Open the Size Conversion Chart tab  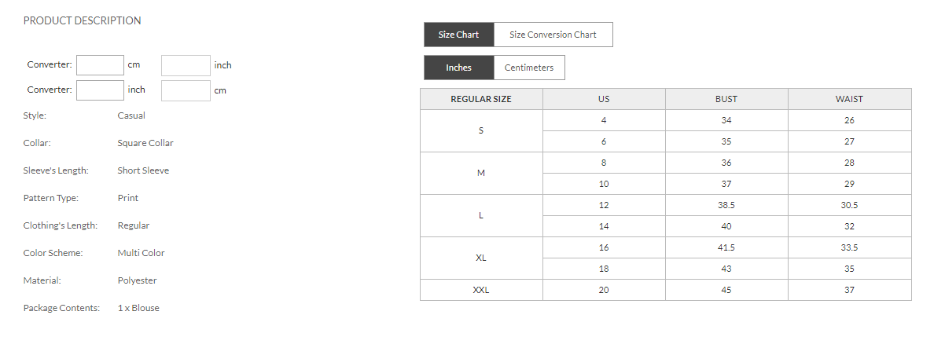(553, 35)
